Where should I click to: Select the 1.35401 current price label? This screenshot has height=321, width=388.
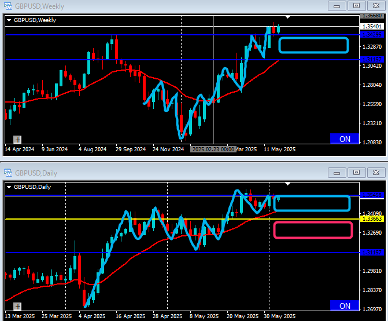[372, 26]
